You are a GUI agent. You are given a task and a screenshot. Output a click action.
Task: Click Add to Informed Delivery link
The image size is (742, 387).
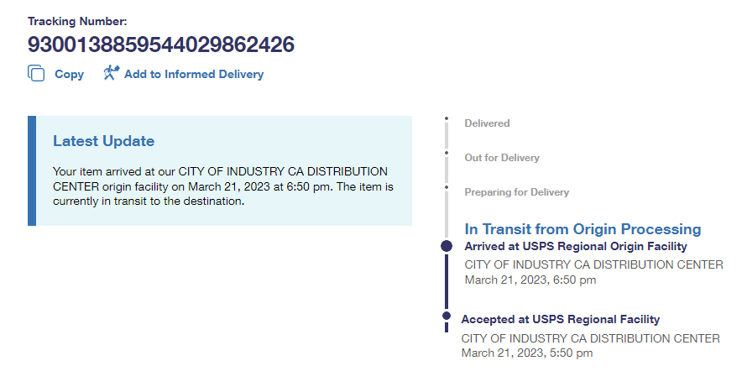pos(193,74)
